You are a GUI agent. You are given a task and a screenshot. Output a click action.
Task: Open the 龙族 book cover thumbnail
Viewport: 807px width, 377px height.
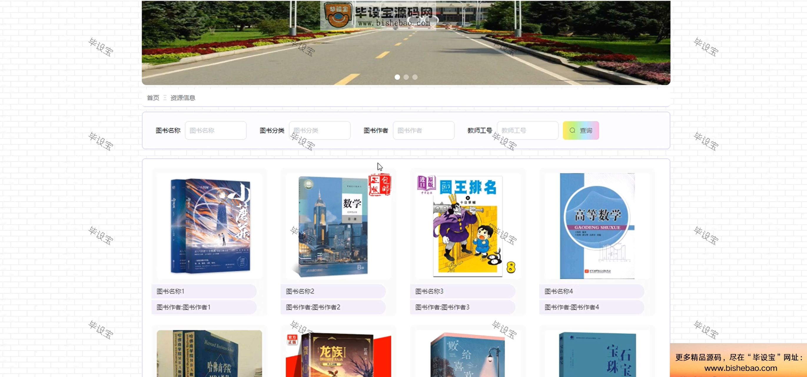pos(338,353)
